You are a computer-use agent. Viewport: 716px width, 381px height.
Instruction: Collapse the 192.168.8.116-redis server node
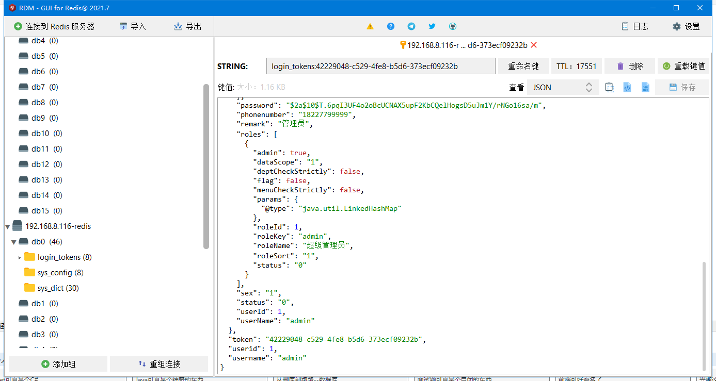pyautogui.click(x=8, y=226)
